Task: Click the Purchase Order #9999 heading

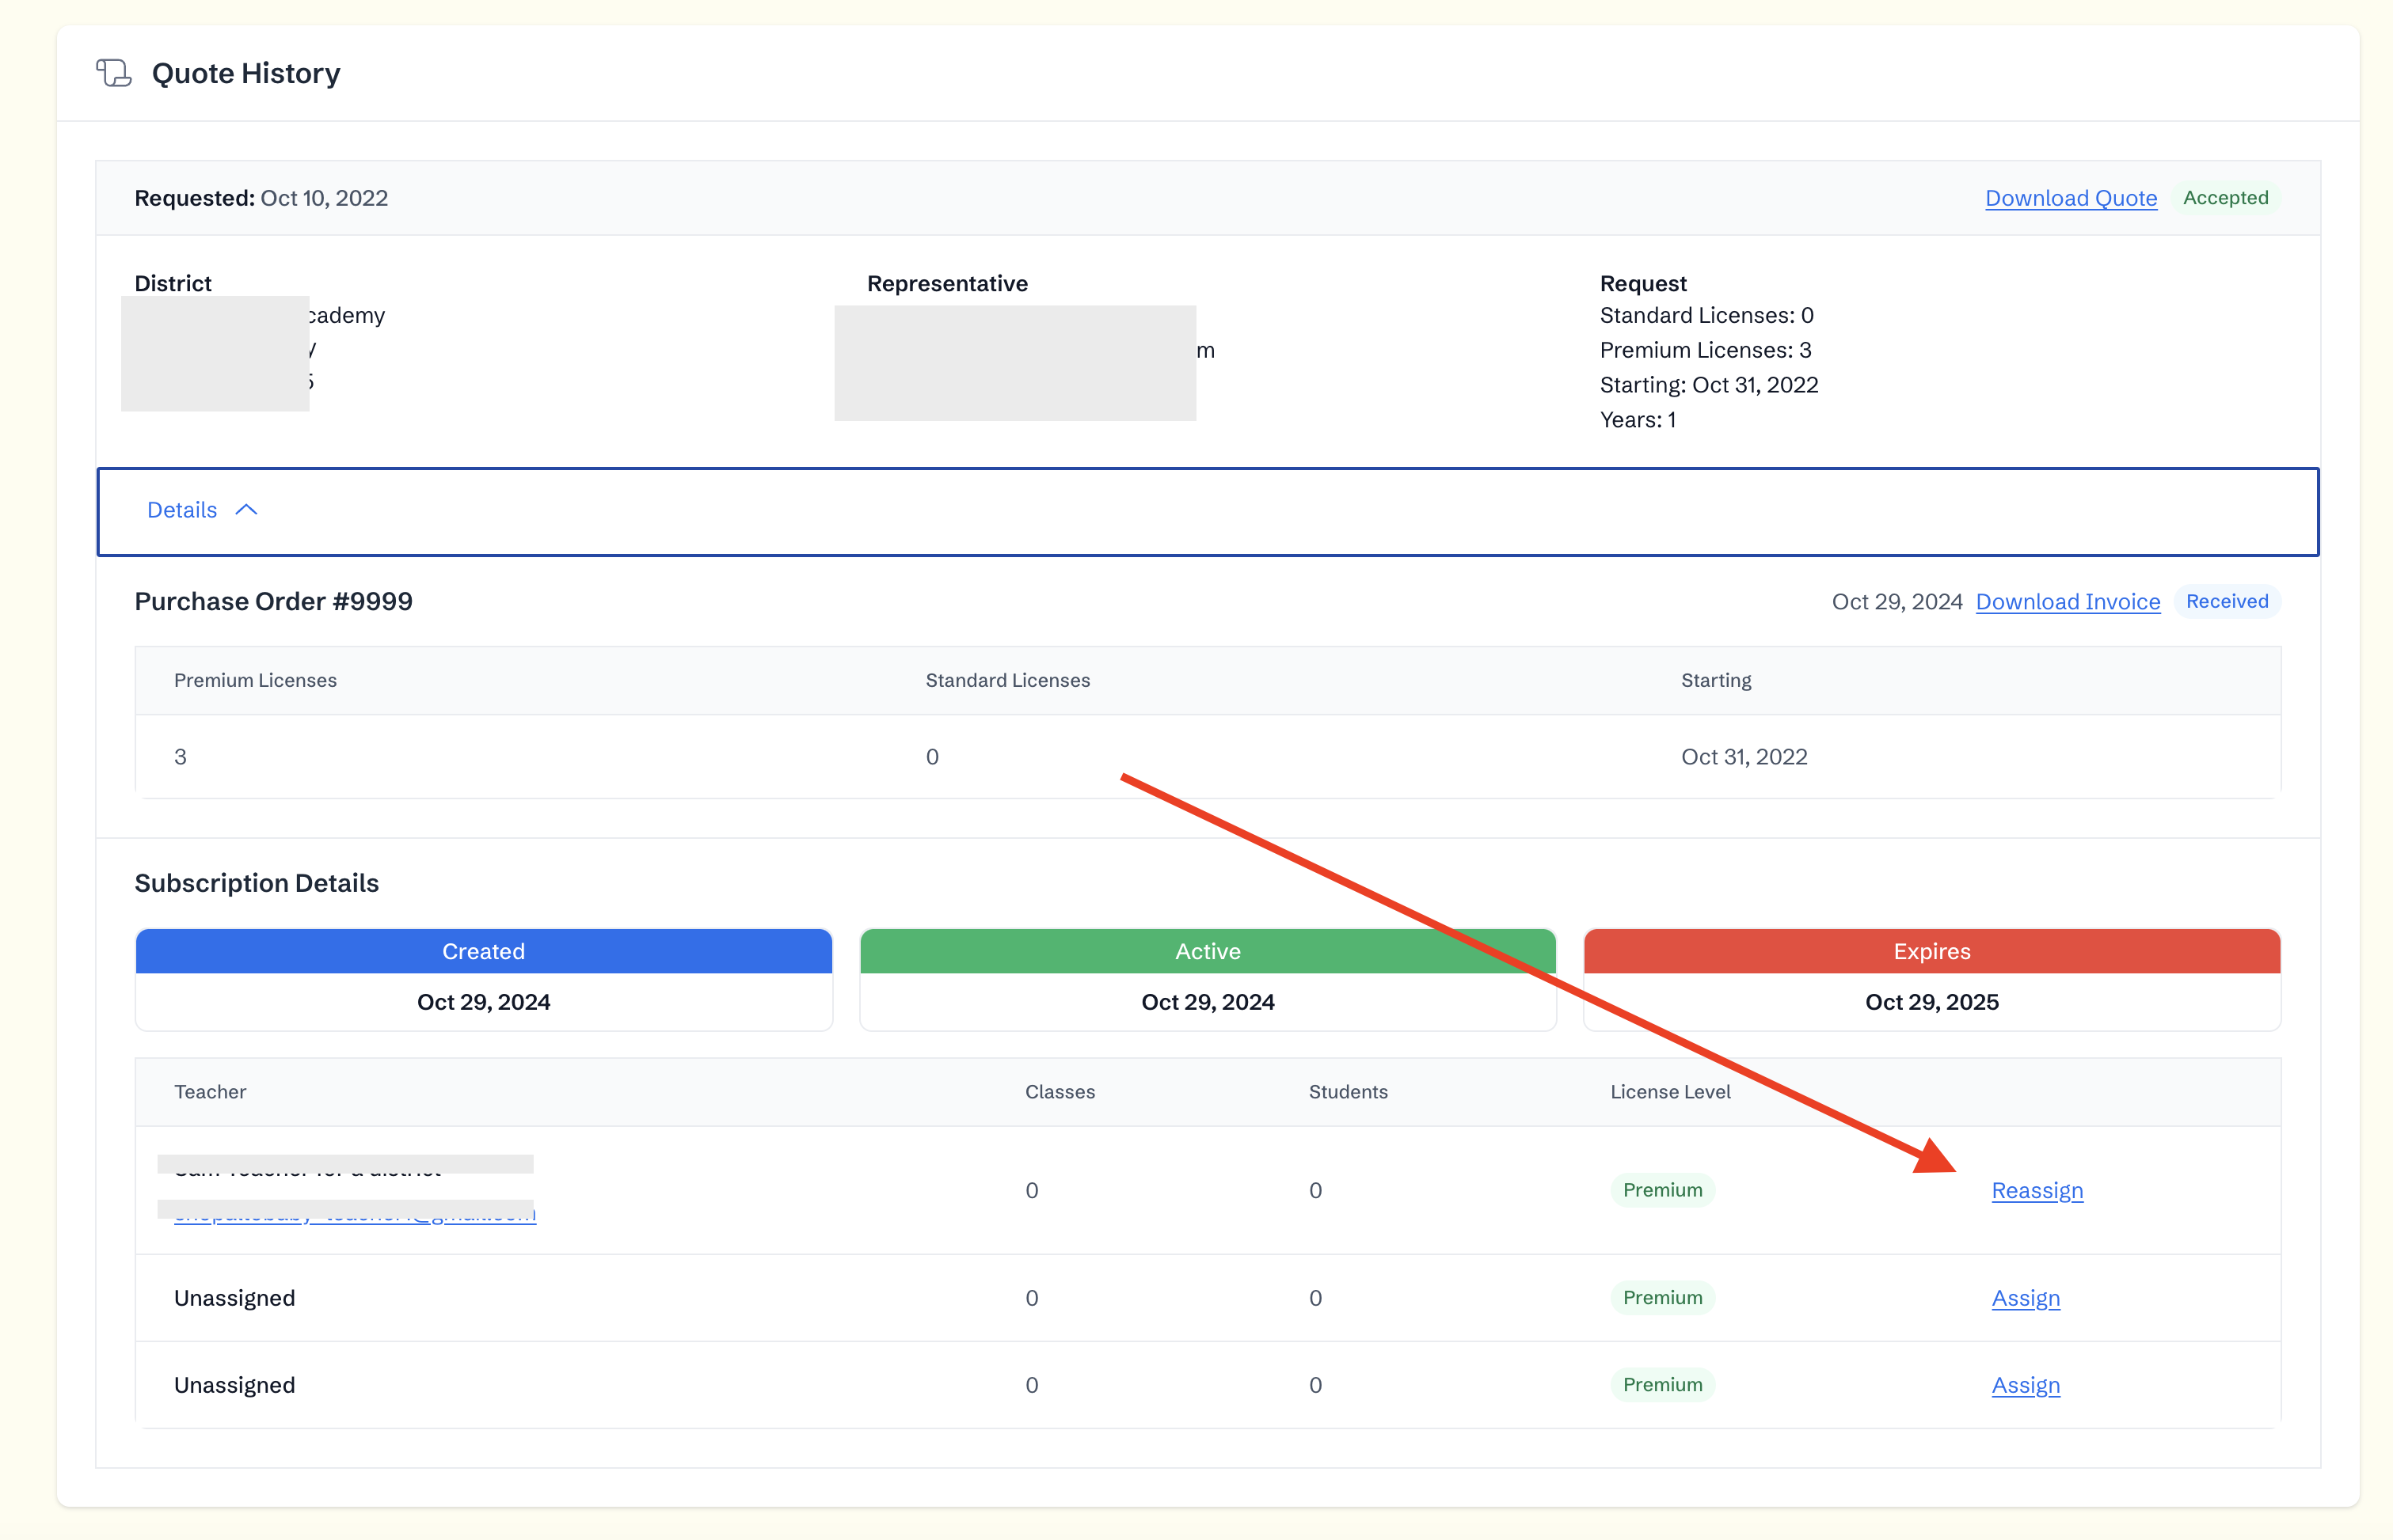Action: pos(273,601)
